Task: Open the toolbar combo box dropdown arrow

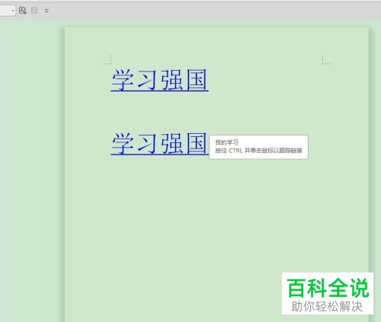Action: click(x=13, y=11)
